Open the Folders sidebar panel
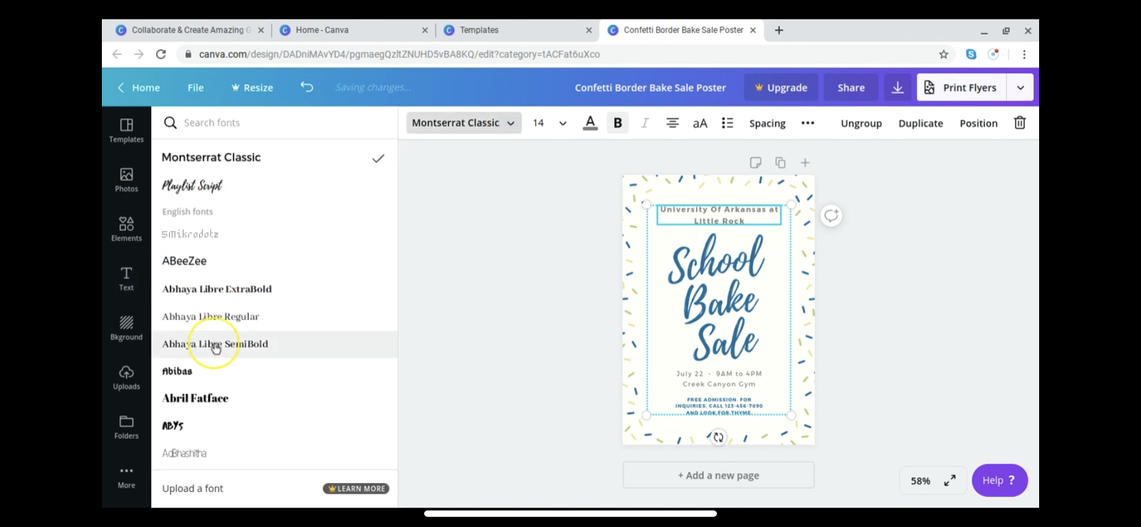Viewport: 1141px width, 527px height. [x=126, y=427]
